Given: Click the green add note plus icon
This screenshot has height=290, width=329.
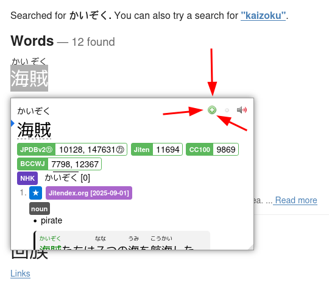Looking at the screenshot, I should coord(212,110).
